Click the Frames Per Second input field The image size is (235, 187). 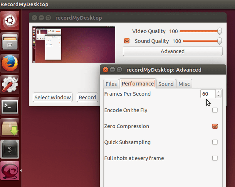[208, 94]
